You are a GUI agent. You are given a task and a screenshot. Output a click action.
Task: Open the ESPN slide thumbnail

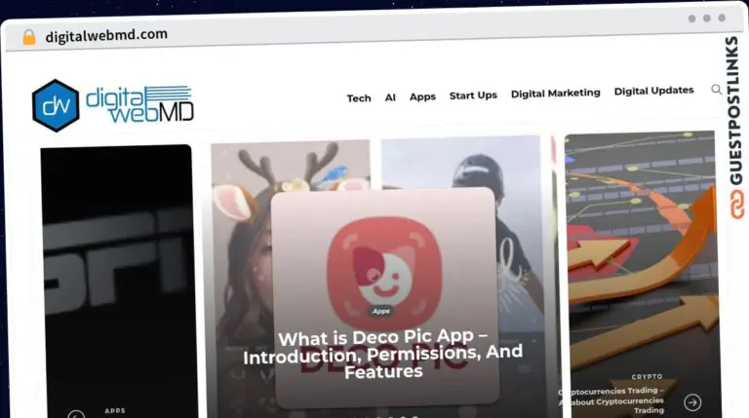point(119,282)
